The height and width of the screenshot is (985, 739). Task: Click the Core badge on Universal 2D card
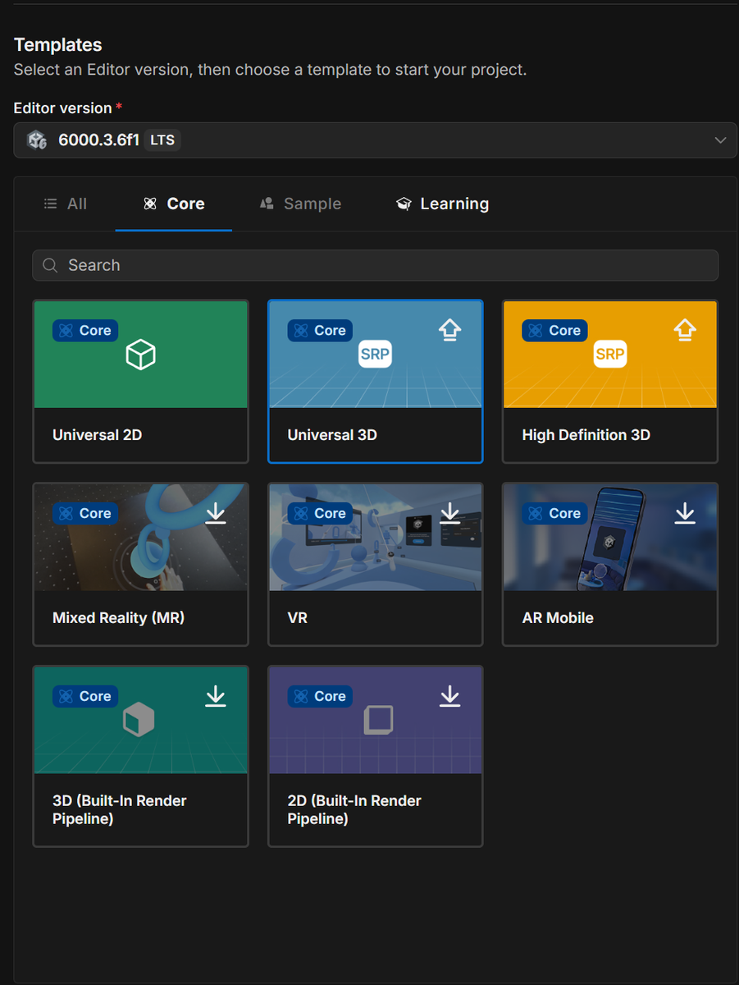85,330
